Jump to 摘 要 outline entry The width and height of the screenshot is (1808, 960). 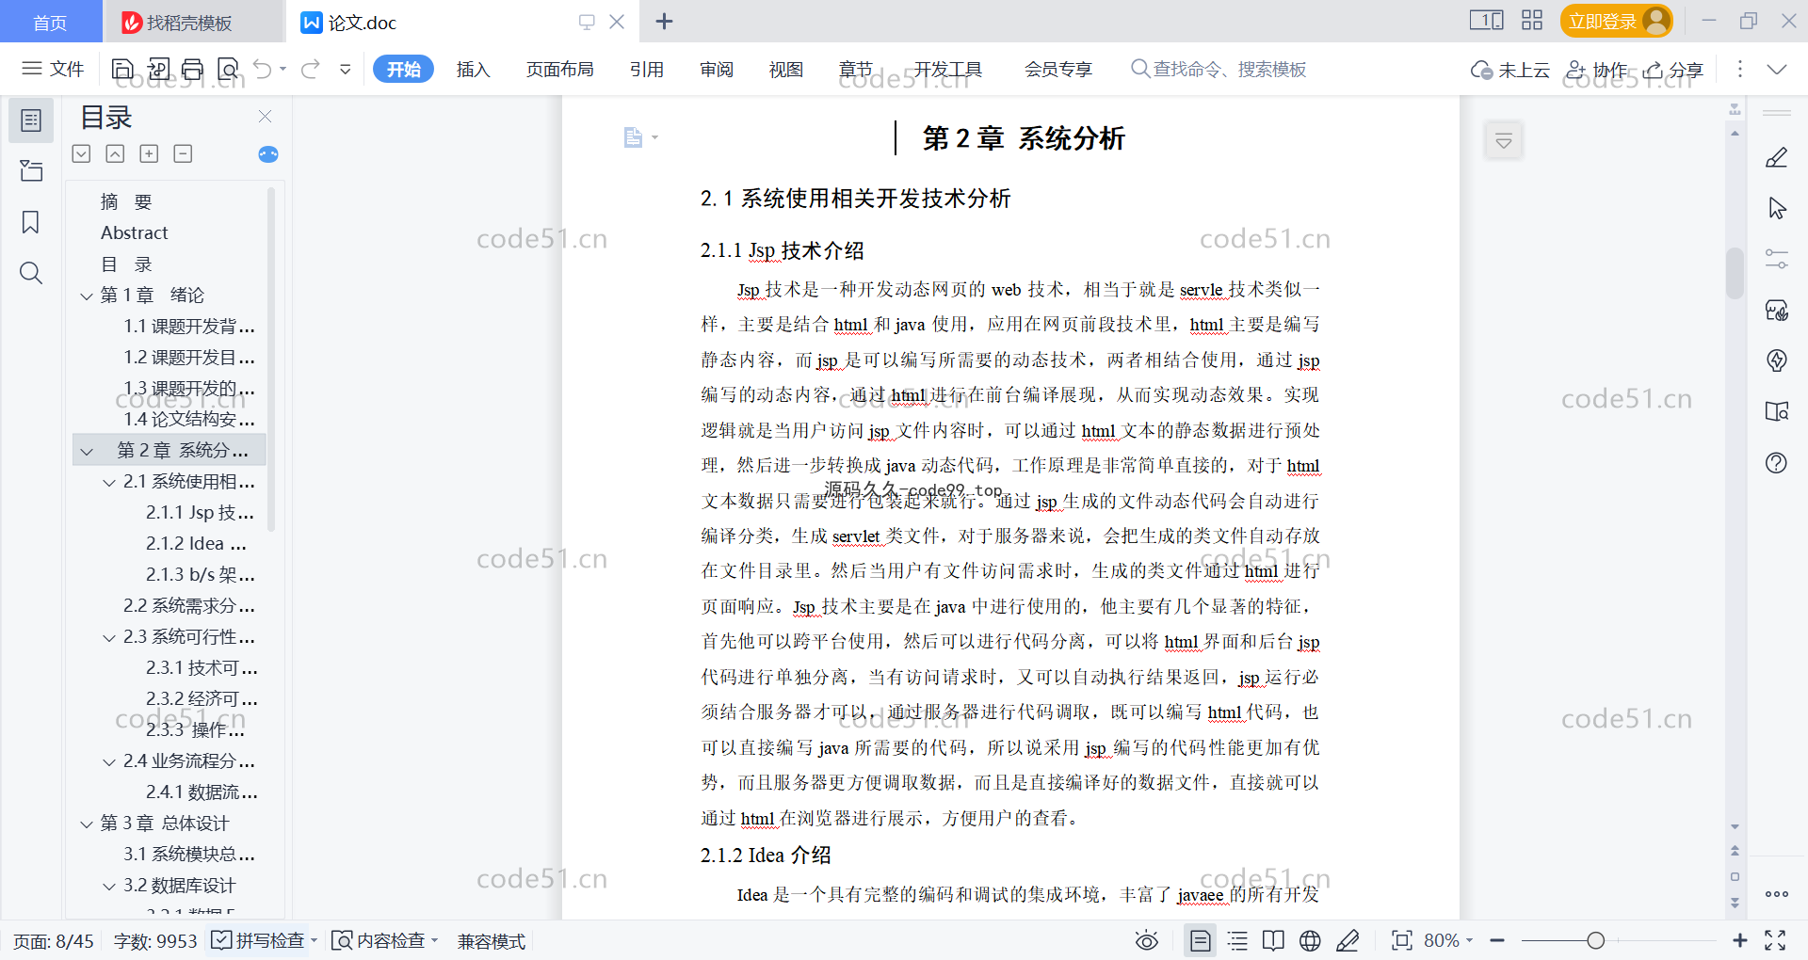(x=126, y=201)
